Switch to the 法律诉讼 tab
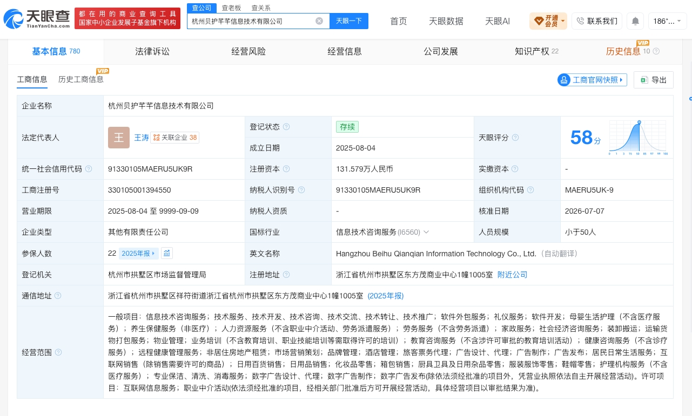This screenshot has width=692, height=416. pos(152,51)
